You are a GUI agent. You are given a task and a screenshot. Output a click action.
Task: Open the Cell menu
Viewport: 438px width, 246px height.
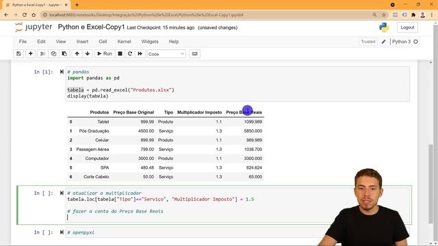click(x=103, y=42)
